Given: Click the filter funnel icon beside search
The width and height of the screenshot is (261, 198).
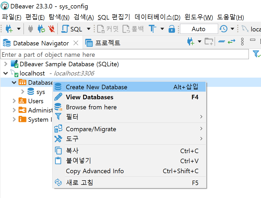Looking at the screenshot, I should pyautogui.click(x=256, y=54).
